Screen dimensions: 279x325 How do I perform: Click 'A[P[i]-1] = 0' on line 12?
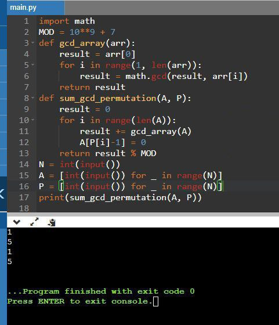113,142
